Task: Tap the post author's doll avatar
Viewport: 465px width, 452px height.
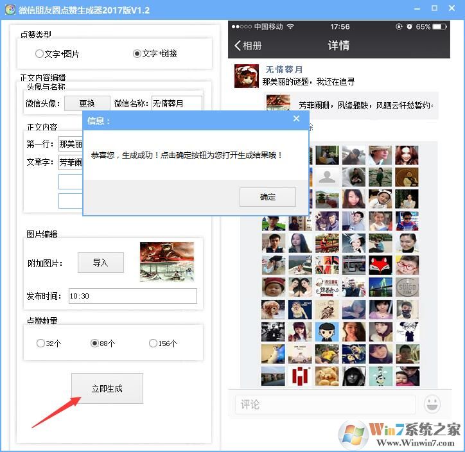Action: point(247,76)
